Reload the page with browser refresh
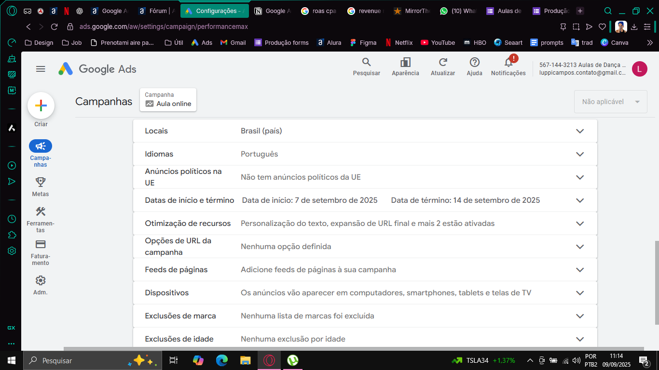 tap(54, 27)
